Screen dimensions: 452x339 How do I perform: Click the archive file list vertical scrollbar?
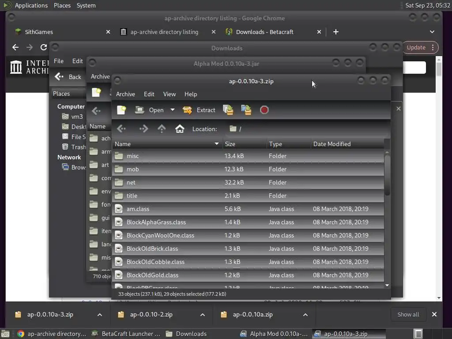click(x=387, y=175)
